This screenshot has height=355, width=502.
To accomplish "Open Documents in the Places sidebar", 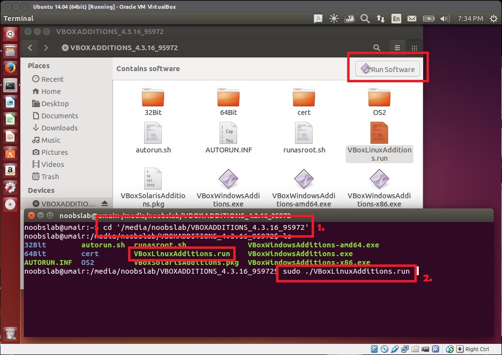I will click(55, 115).
